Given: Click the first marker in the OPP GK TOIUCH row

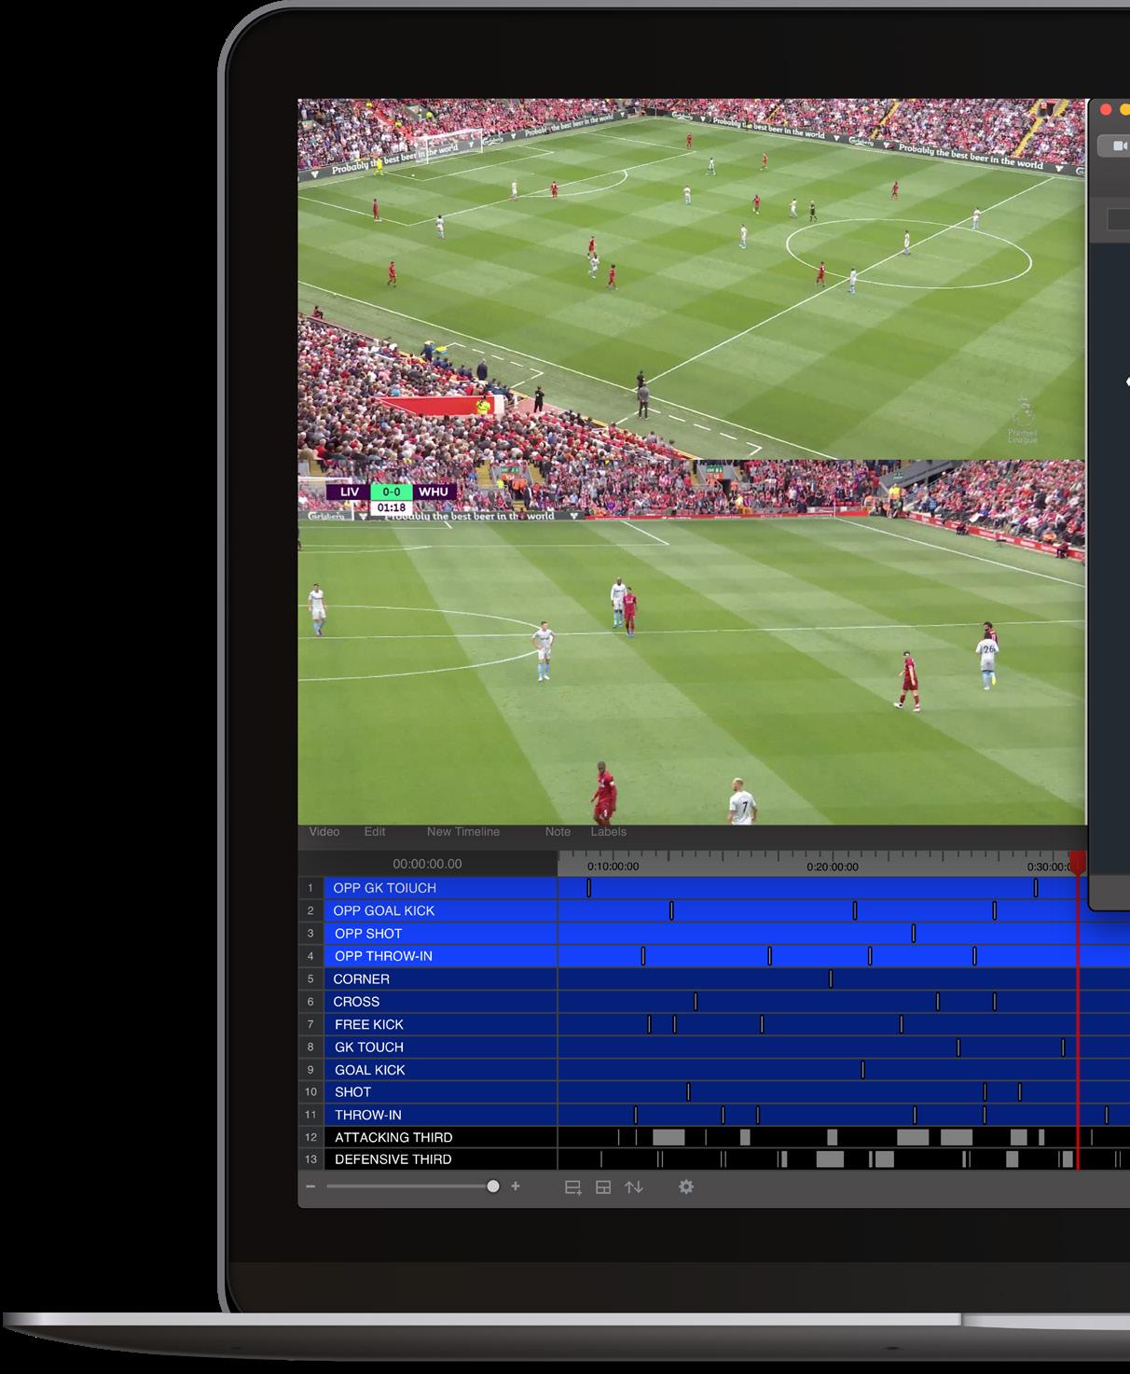Looking at the screenshot, I should (x=588, y=888).
